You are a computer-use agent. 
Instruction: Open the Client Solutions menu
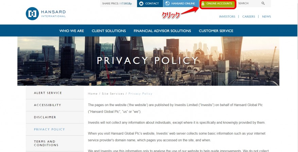(x=109, y=31)
